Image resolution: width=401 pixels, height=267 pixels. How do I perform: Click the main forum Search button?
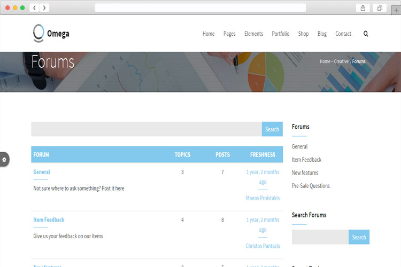(x=272, y=129)
